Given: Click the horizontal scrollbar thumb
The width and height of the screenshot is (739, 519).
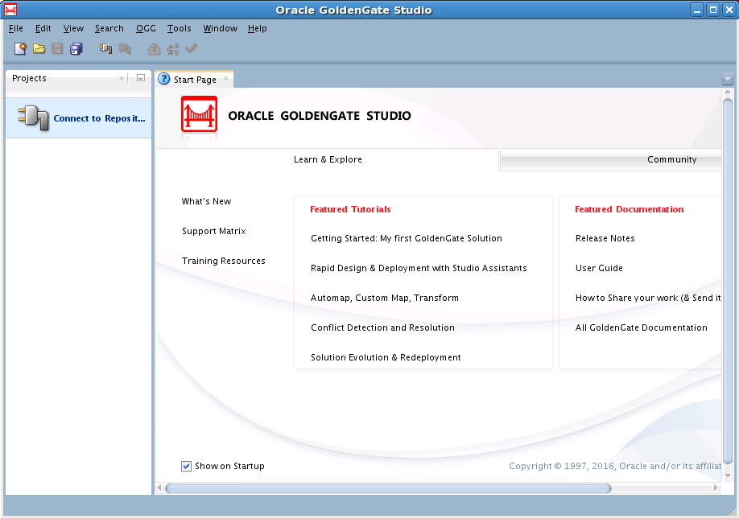Looking at the screenshot, I should pyautogui.click(x=388, y=488).
